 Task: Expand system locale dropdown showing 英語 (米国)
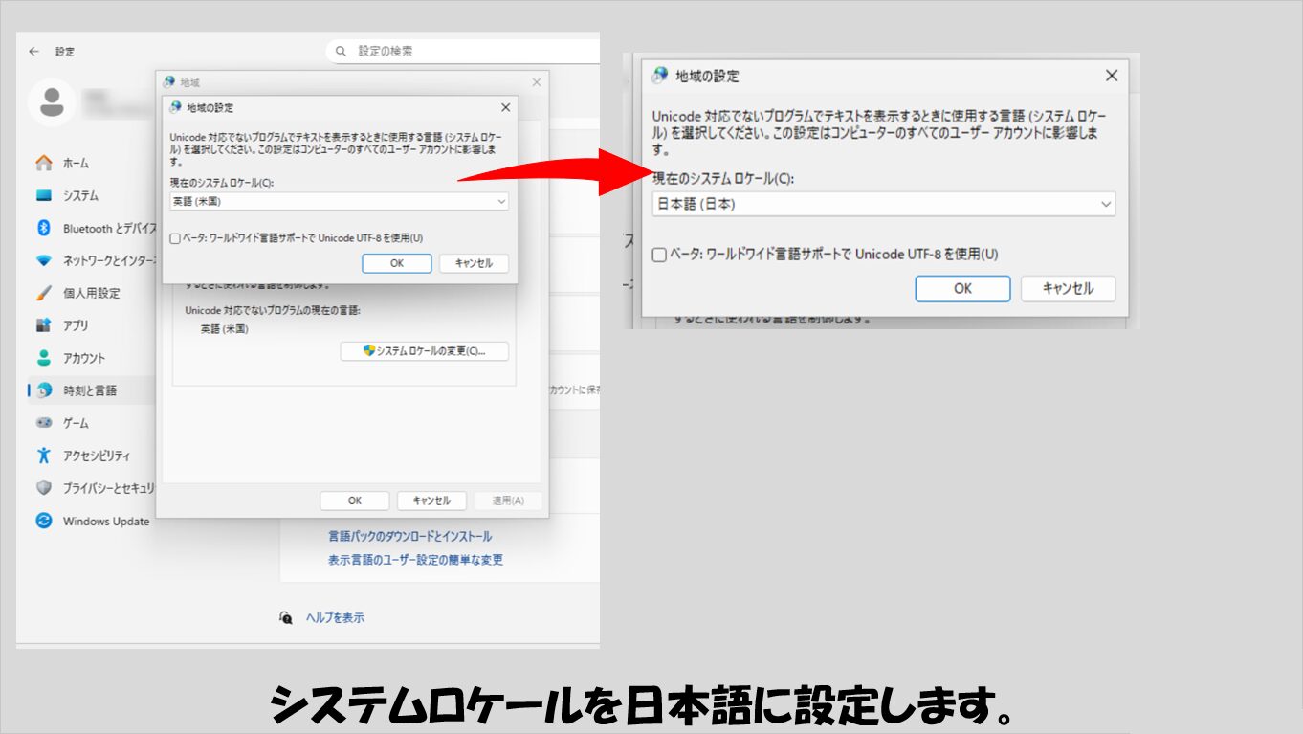340,202
